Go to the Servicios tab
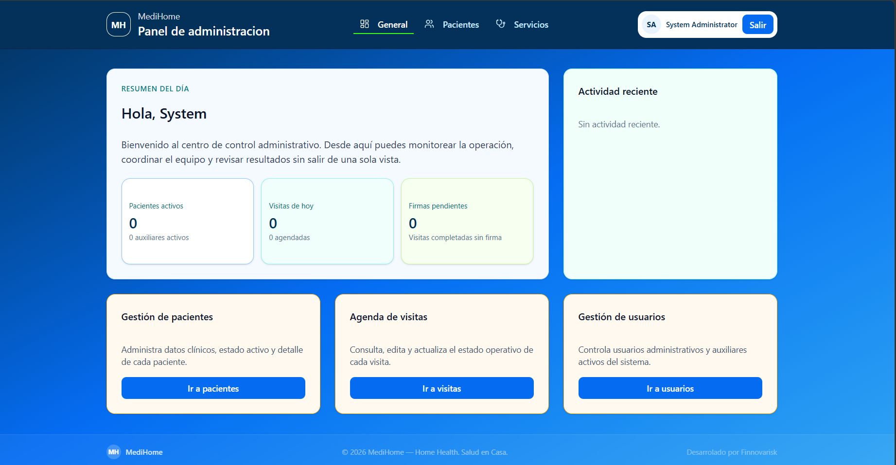896x465 pixels. click(522, 24)
